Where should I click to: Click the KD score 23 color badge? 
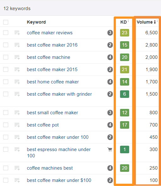124,33
